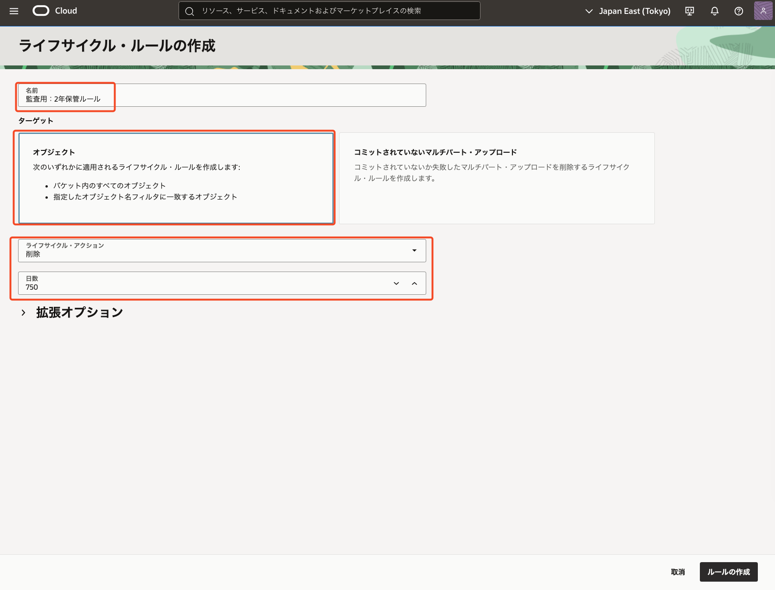The height and width of the screenshot is (590, 775).
Task: Open the Japan East (Tokyo) region selector
Action: tap(628, 11)
